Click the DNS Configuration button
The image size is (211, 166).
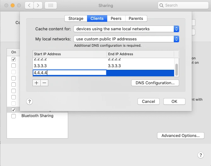(x=155, y=83)
